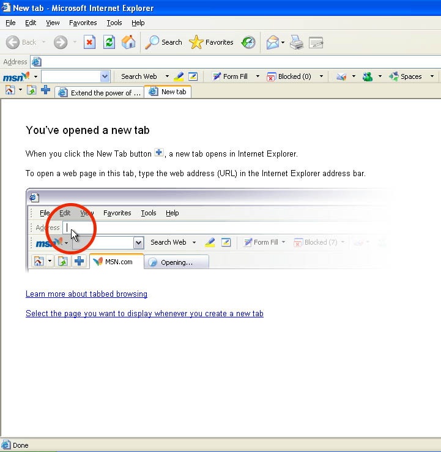441x452 pixels.
Task: Expand the Search Web dropdown arrow
Action: 167,76
